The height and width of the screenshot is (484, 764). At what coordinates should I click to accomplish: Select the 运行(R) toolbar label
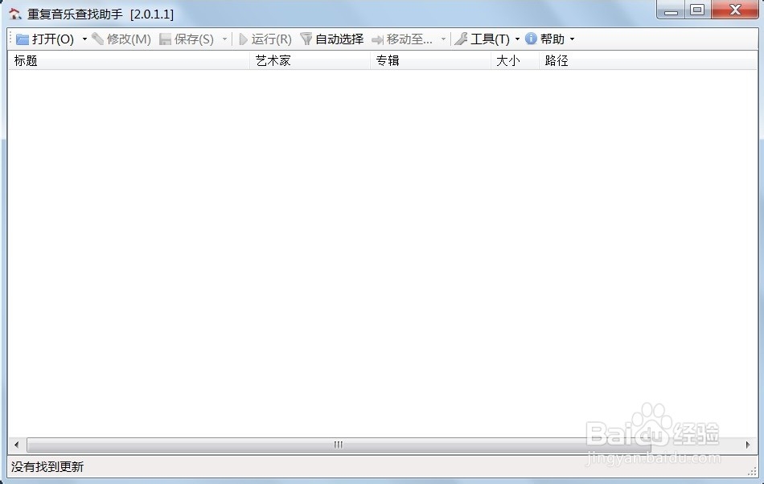[x=271, y=39]
